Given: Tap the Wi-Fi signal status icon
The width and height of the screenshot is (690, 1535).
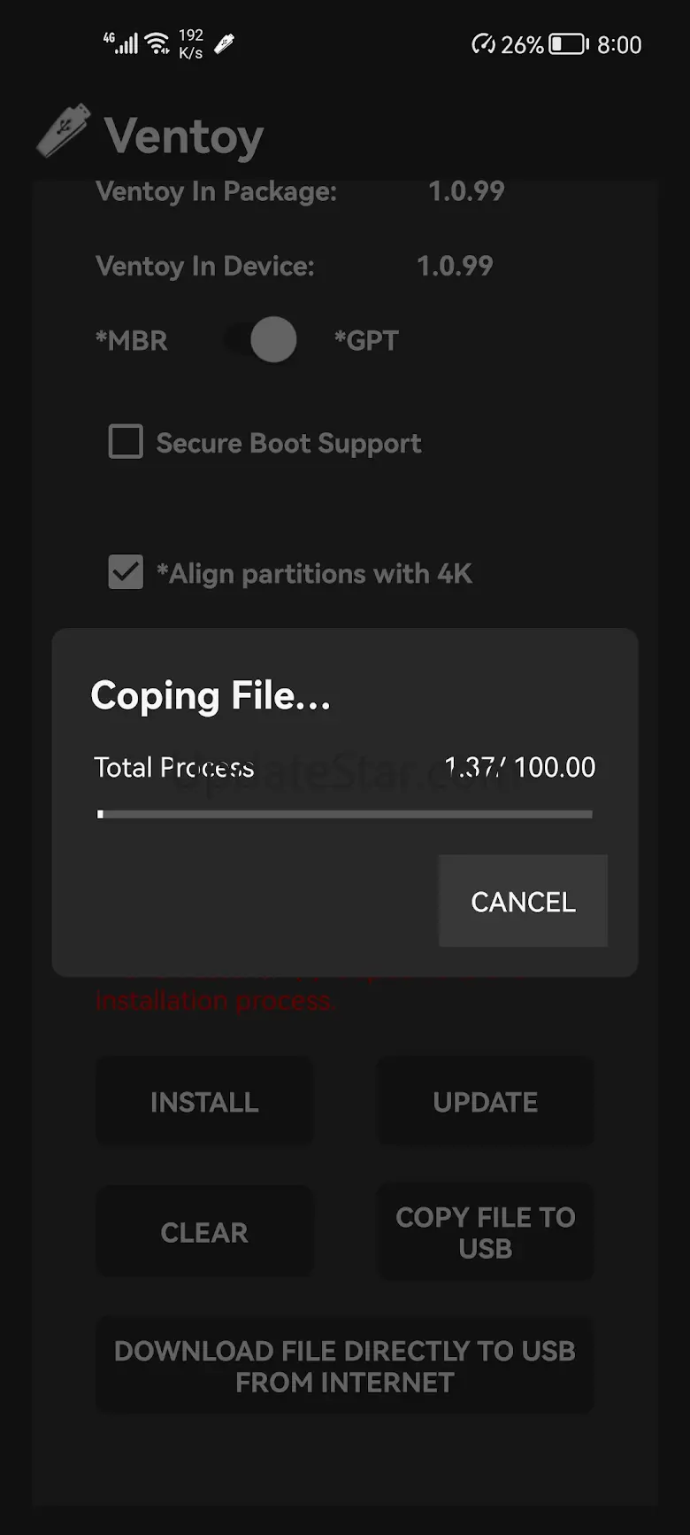Looking at the screenshot, I should click(157, 43).
